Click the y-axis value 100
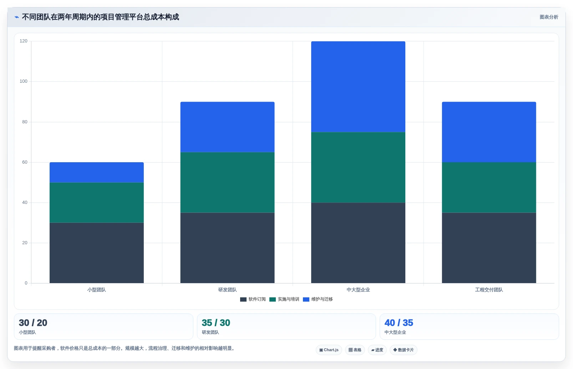The image size is (573, 369). (24, 81)
